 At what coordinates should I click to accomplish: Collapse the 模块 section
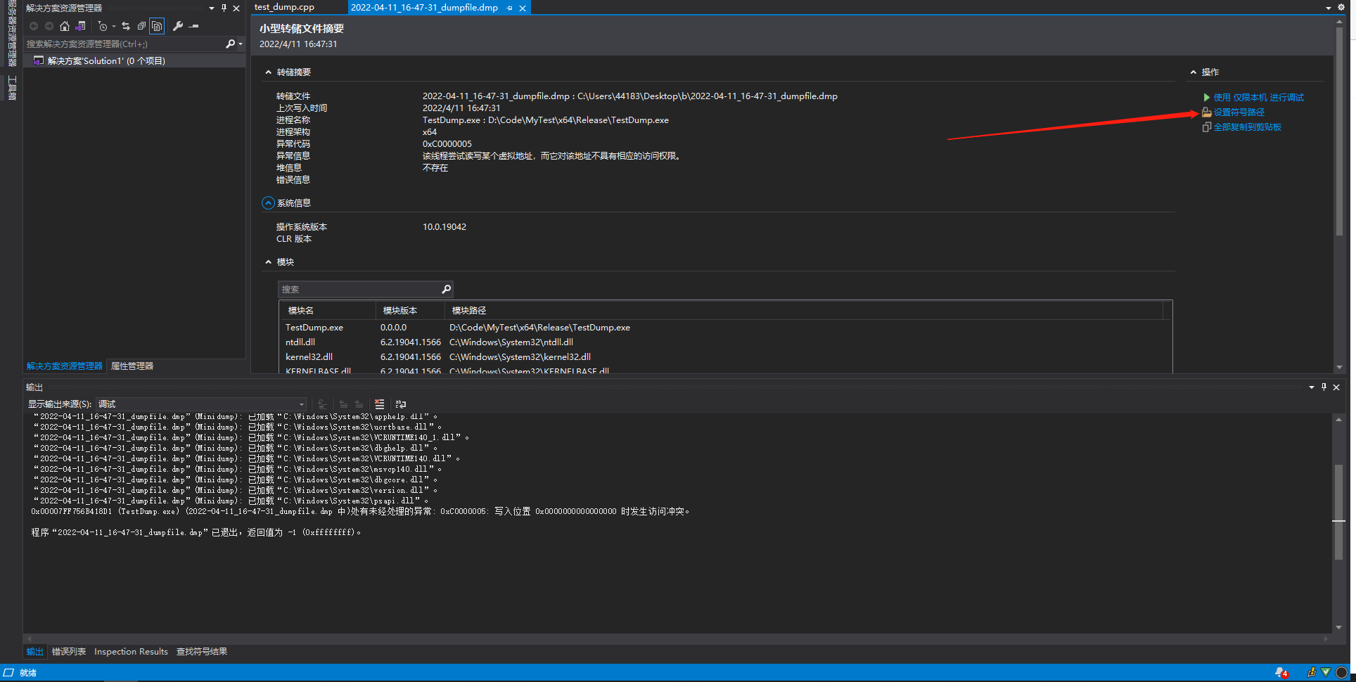268,262
